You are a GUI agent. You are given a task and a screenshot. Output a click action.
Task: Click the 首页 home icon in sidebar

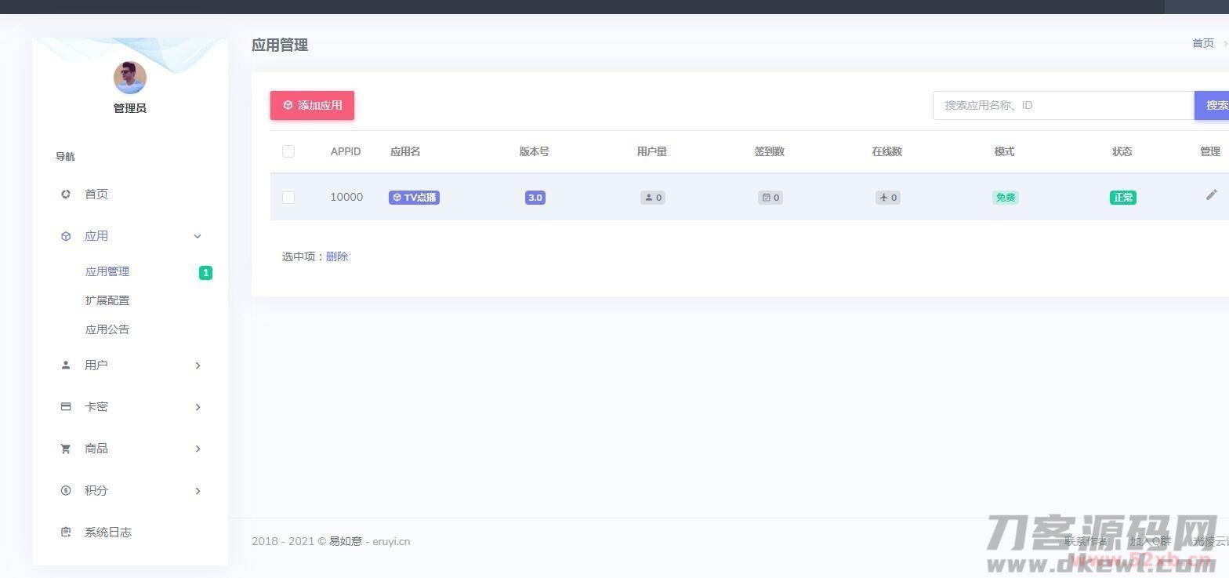66,194
